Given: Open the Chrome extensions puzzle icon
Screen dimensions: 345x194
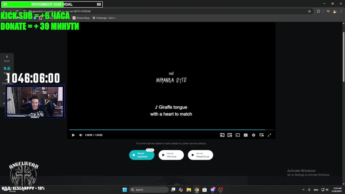Looking at the screenshot, I should 318,11.
